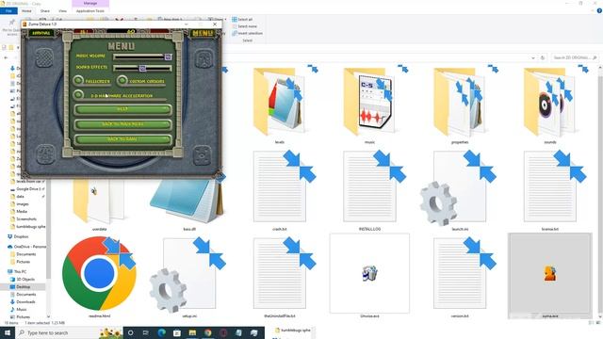Select the license.txt file icon
This screenshot has height=339, width=603.
(550, 186)
